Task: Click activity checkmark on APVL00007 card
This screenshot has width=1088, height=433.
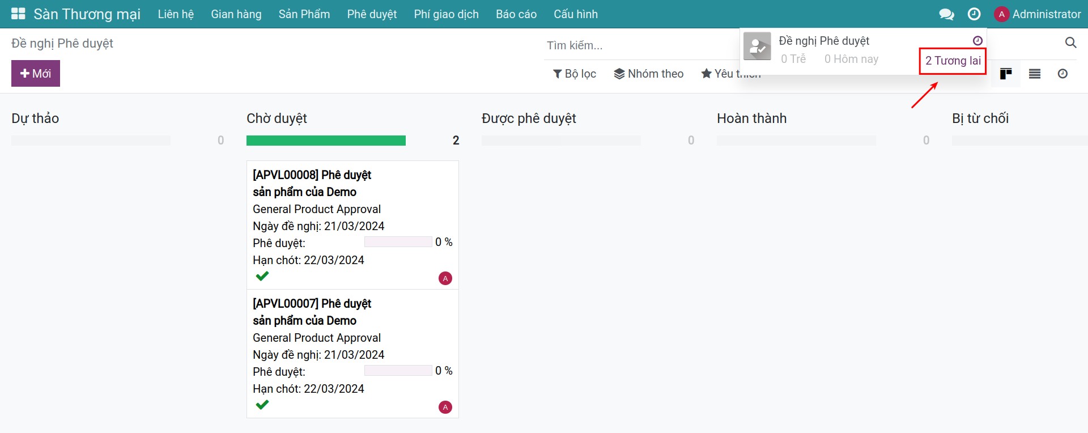Action: coord(262,405)
